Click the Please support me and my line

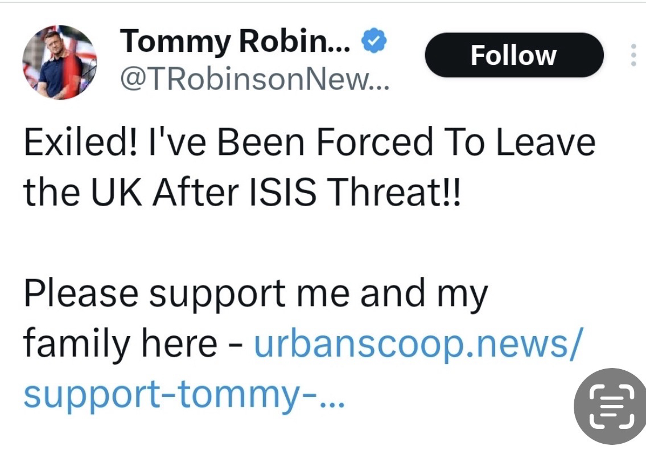click(256, 294)
